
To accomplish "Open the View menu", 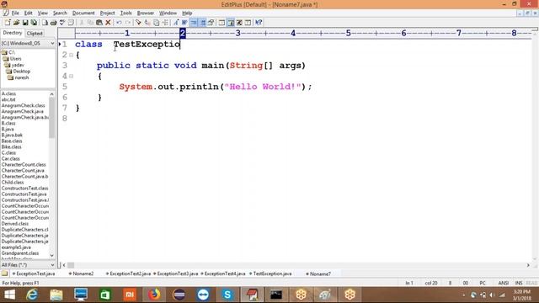I will (43, 13).
